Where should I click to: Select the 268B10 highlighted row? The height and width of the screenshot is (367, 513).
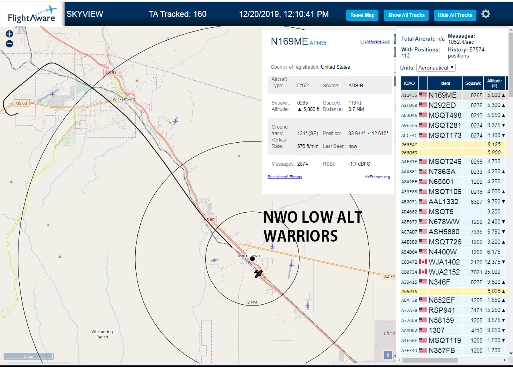pyautogui.click(x=454, y=291)
